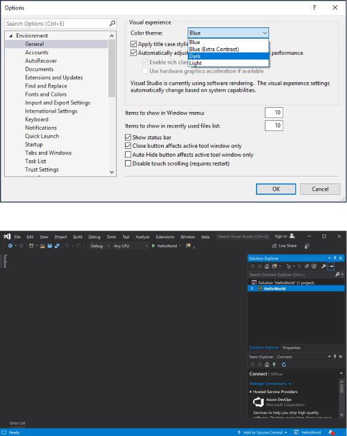Image resolution: width=347 pixels, height=436 pixels.
Task: Click the options tree scrollbar down arrow
Action: coord(112,172)
